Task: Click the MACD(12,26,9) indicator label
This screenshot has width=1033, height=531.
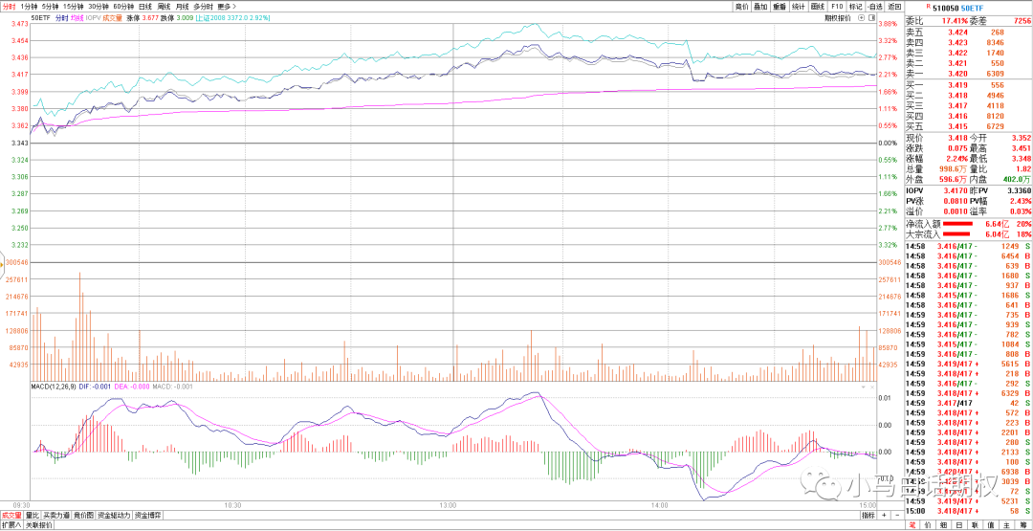Action: click(x=54, y=387)
